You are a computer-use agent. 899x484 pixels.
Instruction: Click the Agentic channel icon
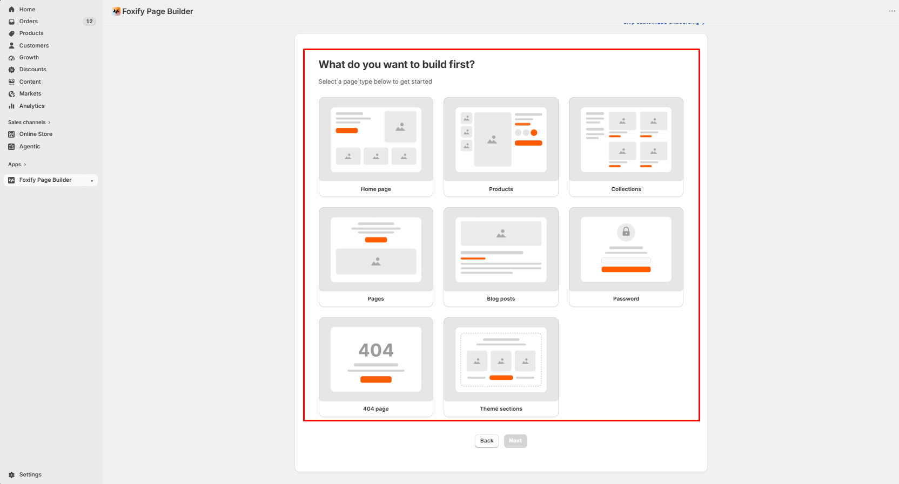(11, 147)
